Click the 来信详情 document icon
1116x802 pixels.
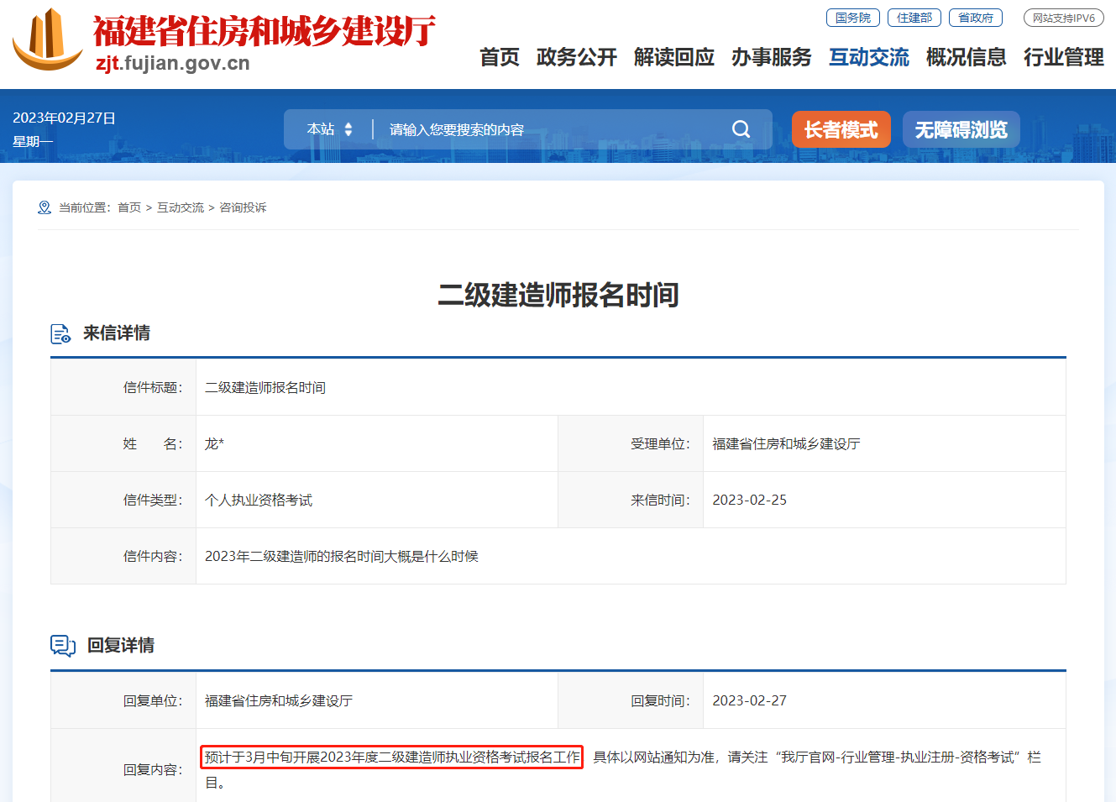[60, 334]
